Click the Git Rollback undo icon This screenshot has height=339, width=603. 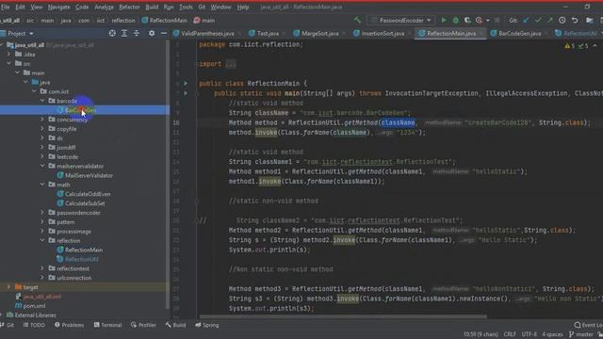tap(575, 20)
